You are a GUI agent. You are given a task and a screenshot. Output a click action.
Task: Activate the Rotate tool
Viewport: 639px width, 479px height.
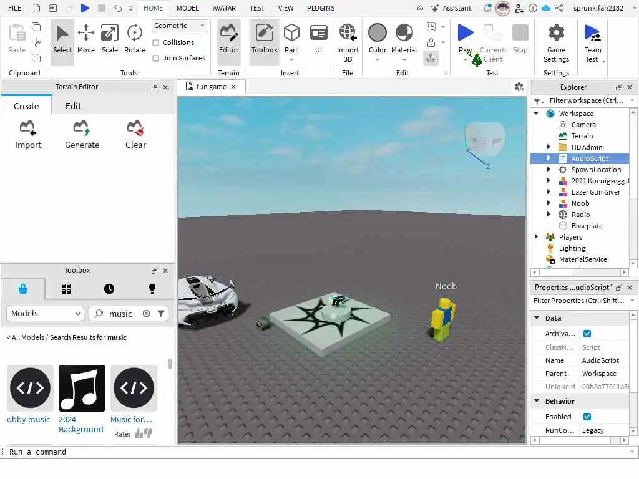pyautogui.click(x=135, y=39)
